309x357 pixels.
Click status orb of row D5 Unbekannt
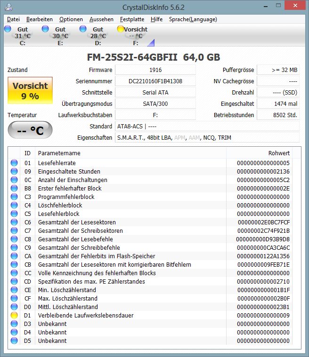[x=14, y=341]
